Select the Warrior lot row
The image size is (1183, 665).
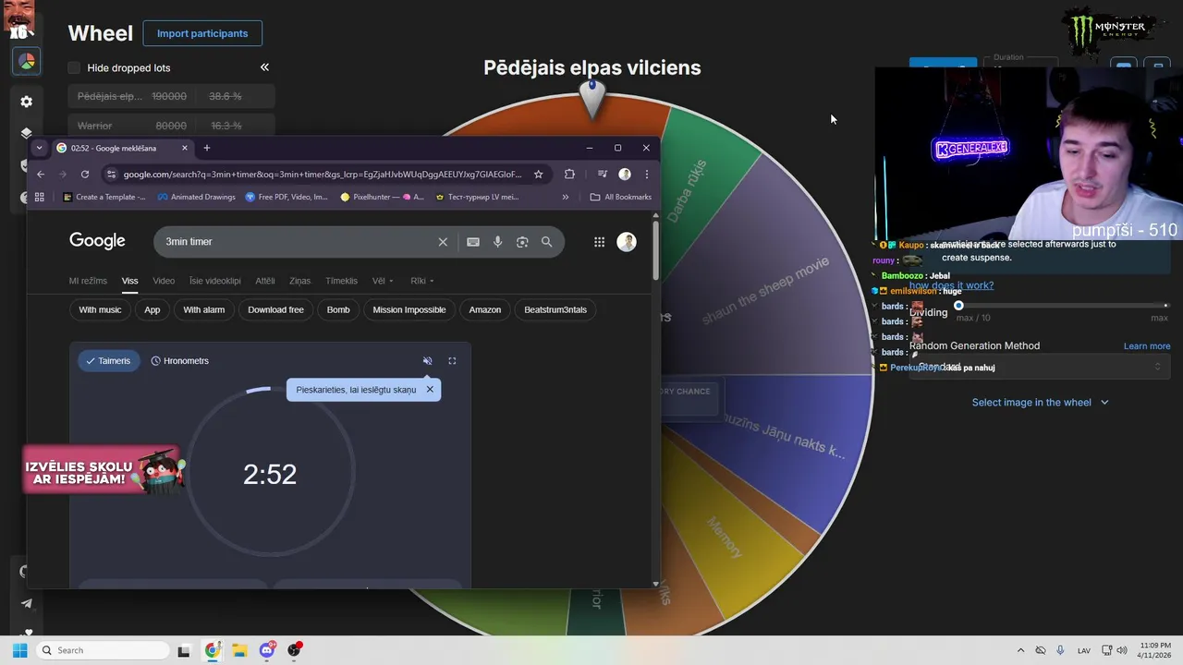[x=171, y=126]
